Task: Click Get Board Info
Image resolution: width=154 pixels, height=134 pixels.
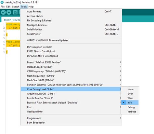Action: [x=71, y=112]
